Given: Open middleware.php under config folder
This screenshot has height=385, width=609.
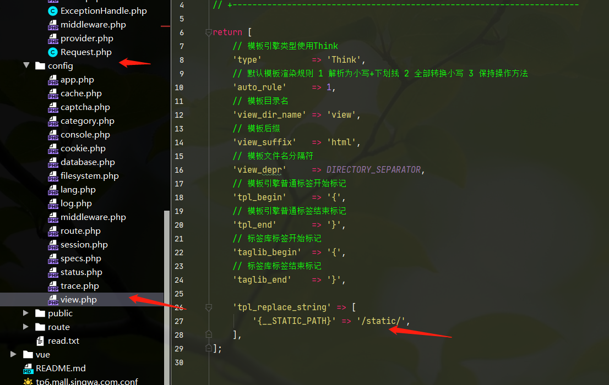Looking at the screenshot, I should point(93,217).
